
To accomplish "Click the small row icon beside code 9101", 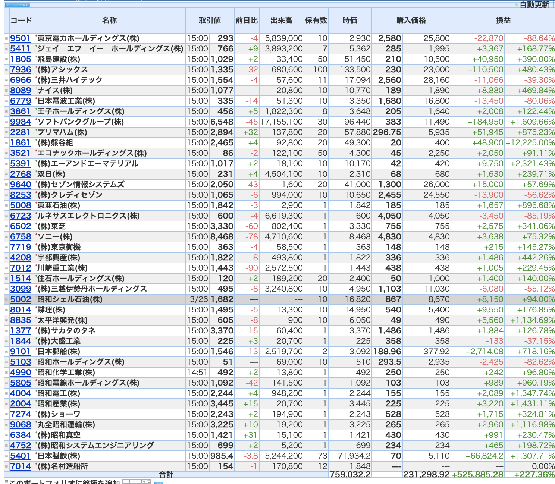I will point(7,352).
